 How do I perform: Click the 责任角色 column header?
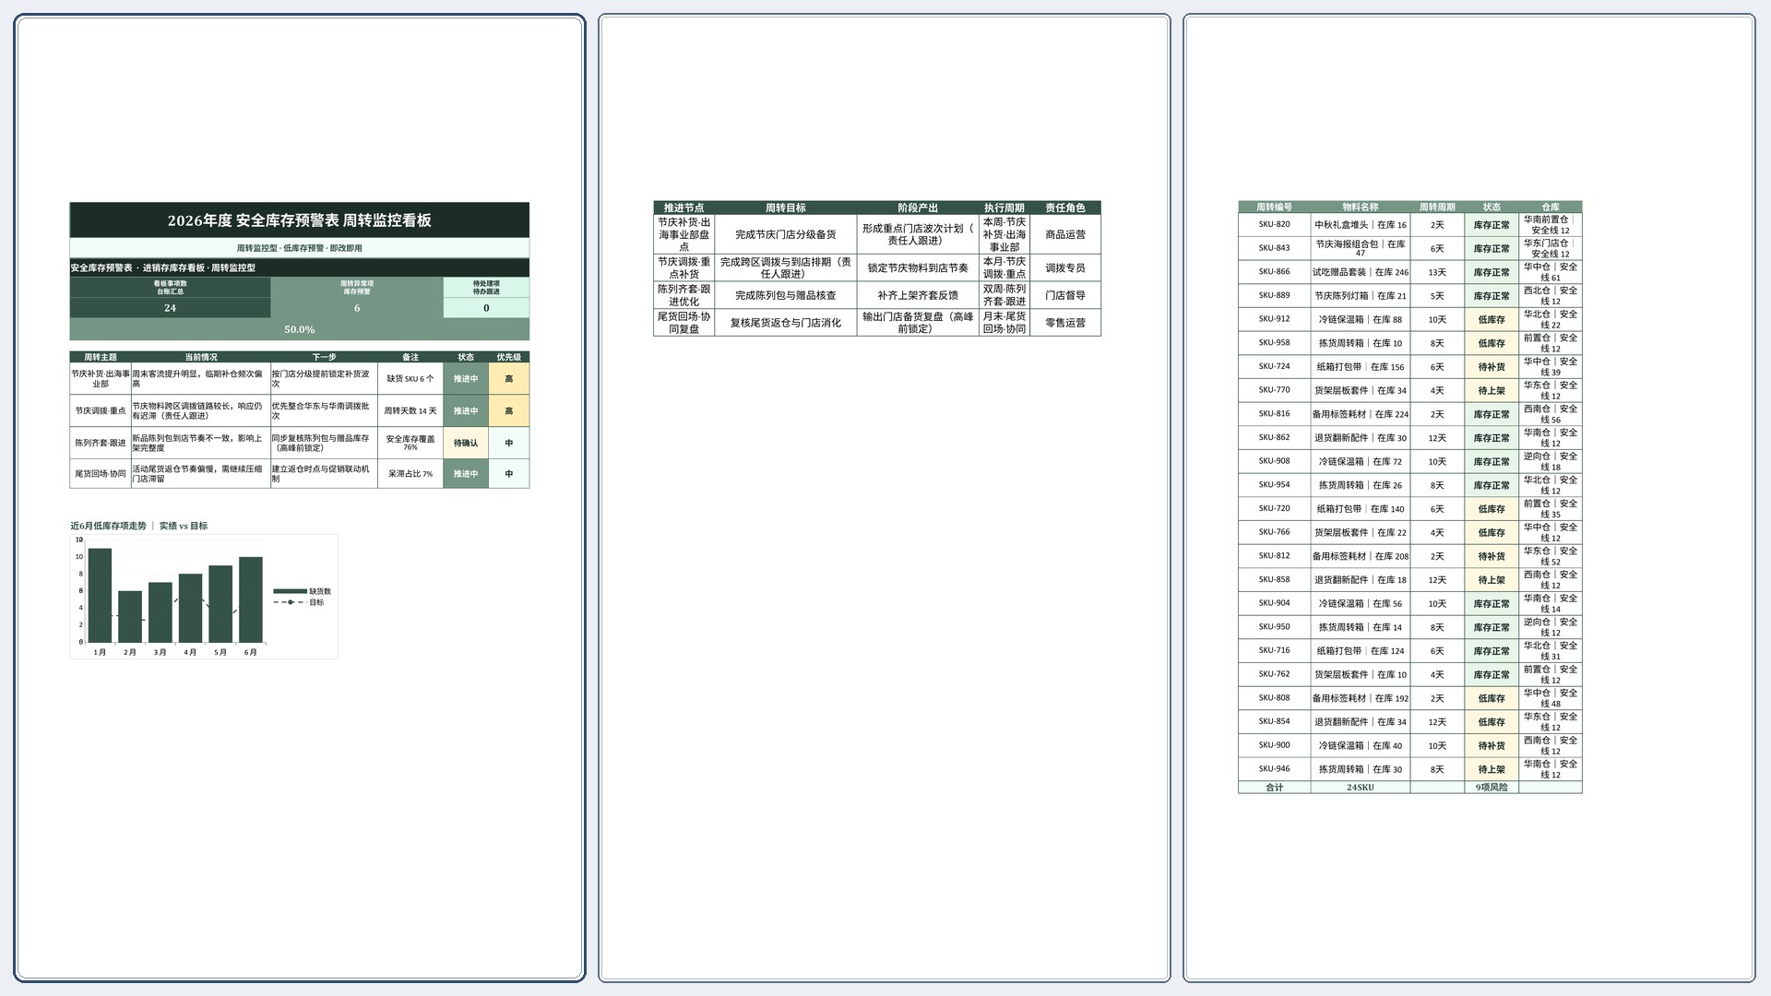(x=1064, y=207)
